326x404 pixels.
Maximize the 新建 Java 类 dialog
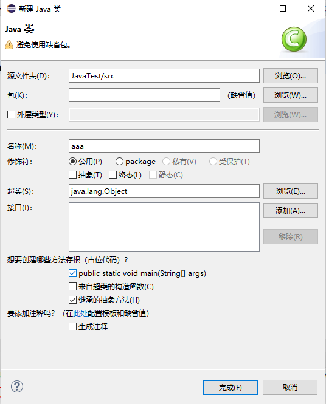click(283, 9)
